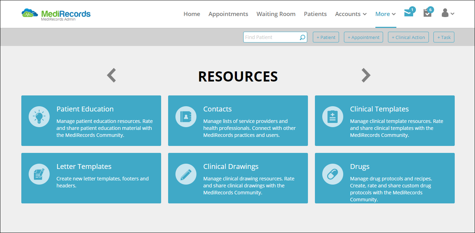475x233 pixels.
Task: Open the Letter Templates title link
Action: point(84,166)
